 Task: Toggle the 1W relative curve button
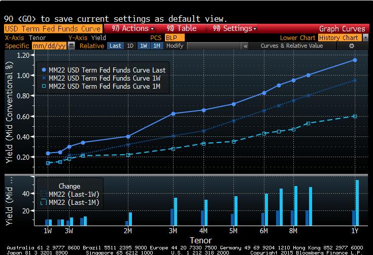[144, 46]
